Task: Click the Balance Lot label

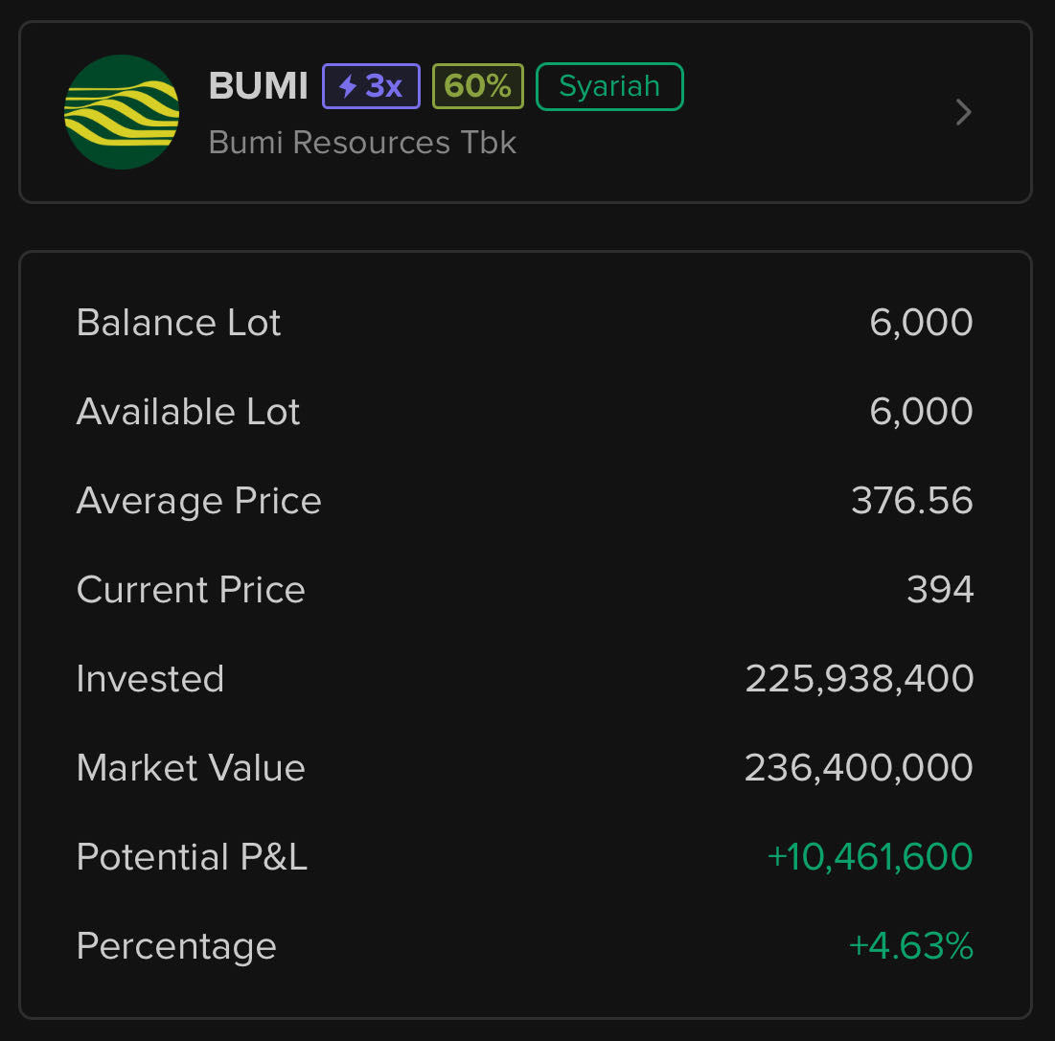Action: (x=178, y=323)
